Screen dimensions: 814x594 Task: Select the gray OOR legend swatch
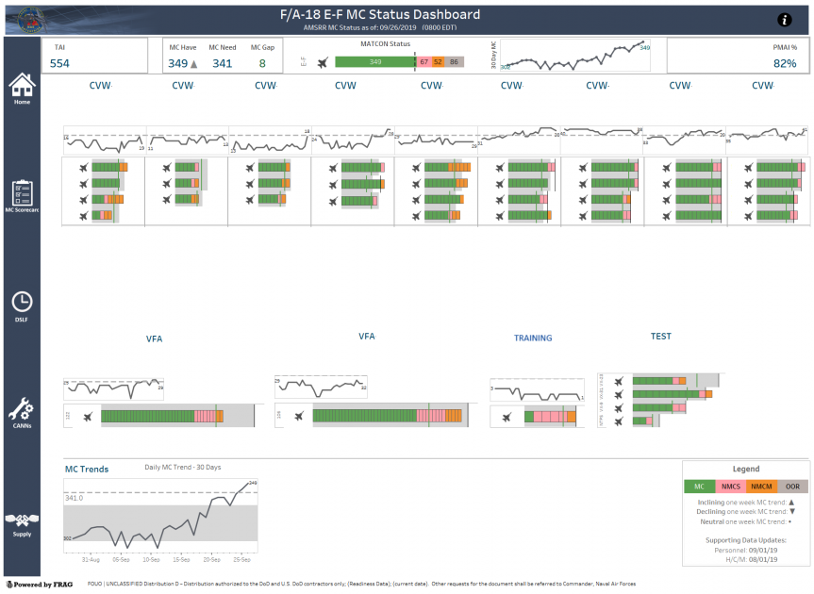tap(790, 487)
